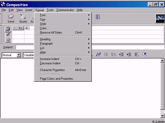This screenshot has width=165, height=123.
Task: Expand the Size submenu
Action: click(63, 19)
